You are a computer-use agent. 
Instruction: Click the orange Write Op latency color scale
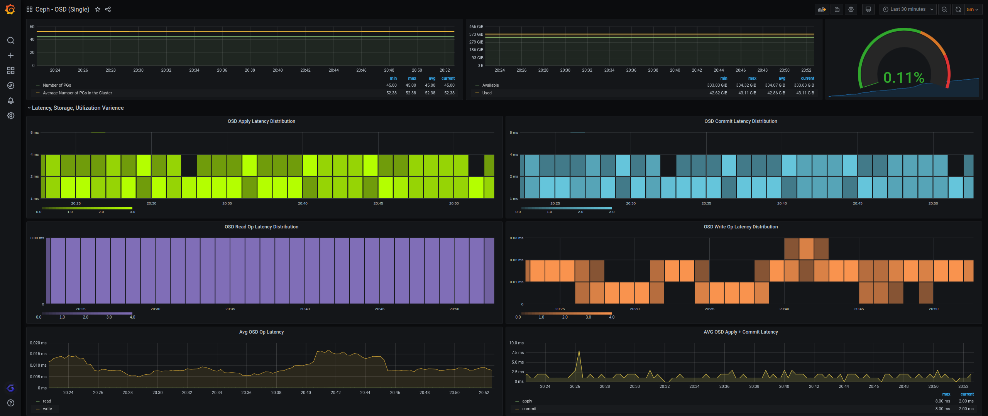566,314
